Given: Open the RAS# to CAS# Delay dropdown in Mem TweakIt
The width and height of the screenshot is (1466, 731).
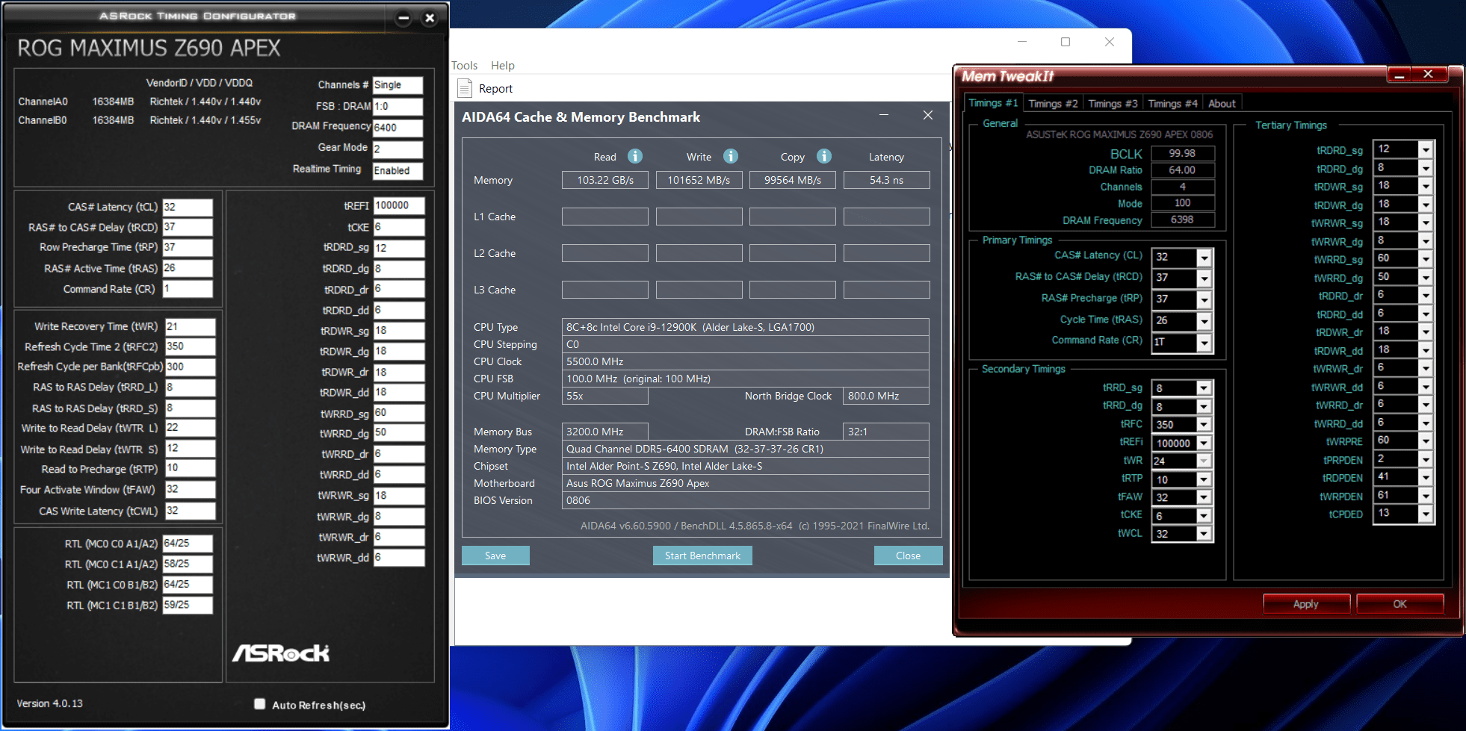Looking at the screenshot, I should pos(1204,279).
